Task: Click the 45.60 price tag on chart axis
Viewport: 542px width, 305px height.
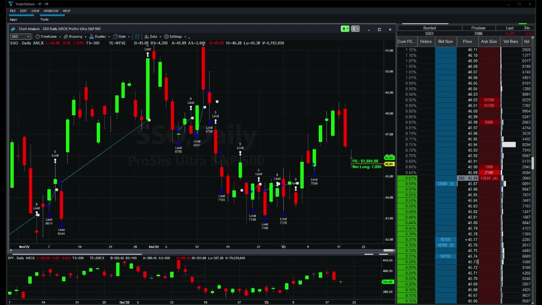Action: tap(389, 164)
